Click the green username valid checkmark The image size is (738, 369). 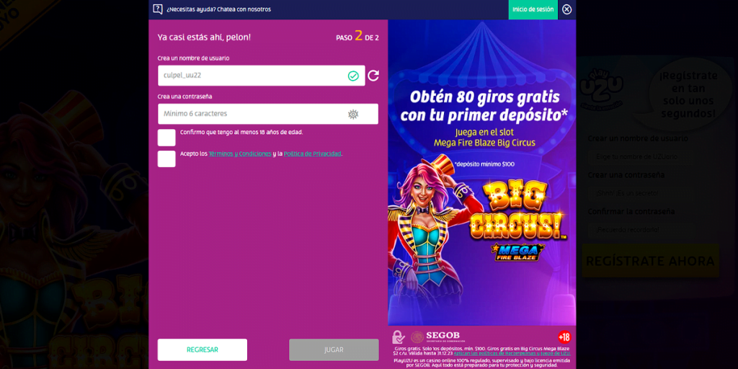353,76
